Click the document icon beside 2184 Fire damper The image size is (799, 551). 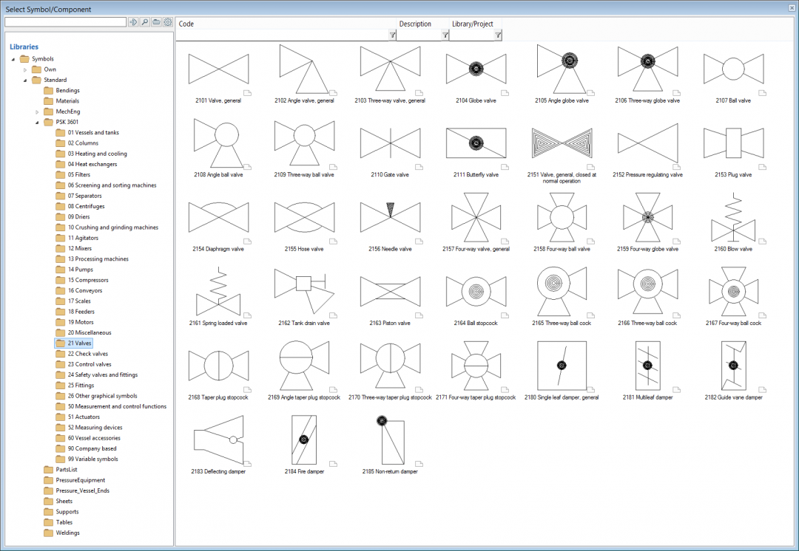coord(333,465)
